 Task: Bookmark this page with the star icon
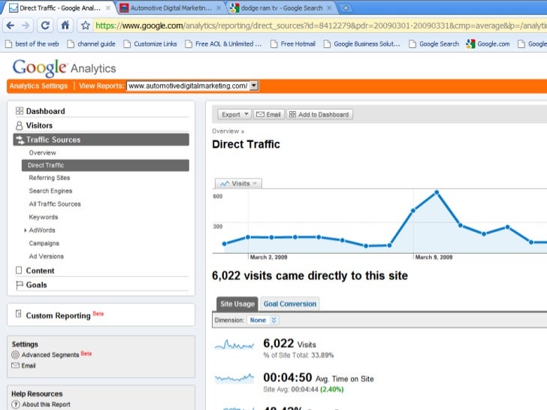(86, 26)
